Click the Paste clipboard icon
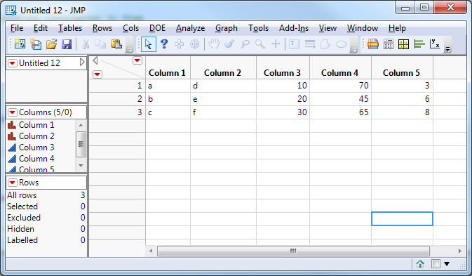This screenshot has width=472, height=276. (x=116, y=44)
